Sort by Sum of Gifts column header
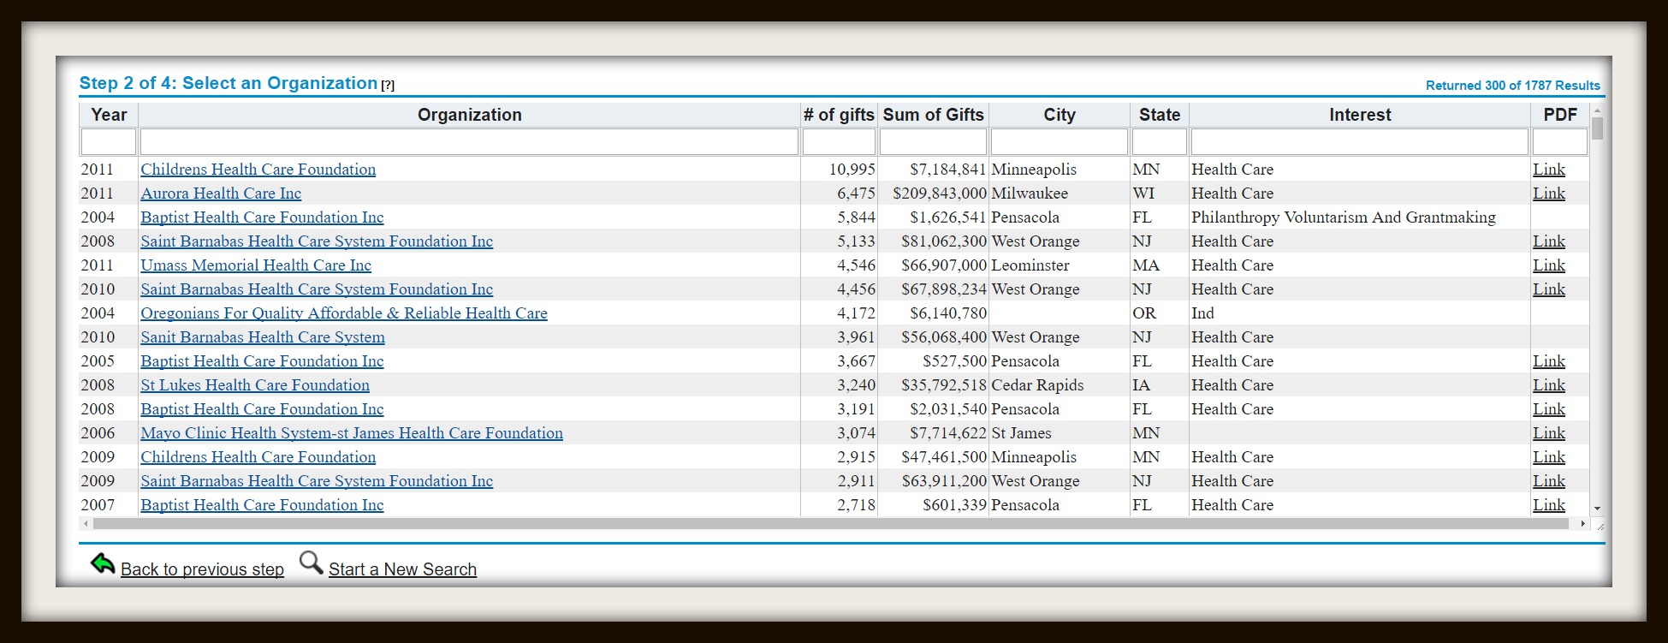1668x643 pixels. tap(933, 115)
